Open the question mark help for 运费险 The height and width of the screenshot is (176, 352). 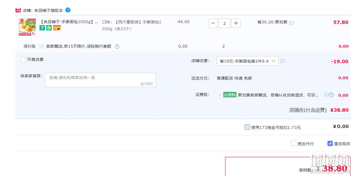[x=331, y=95]
